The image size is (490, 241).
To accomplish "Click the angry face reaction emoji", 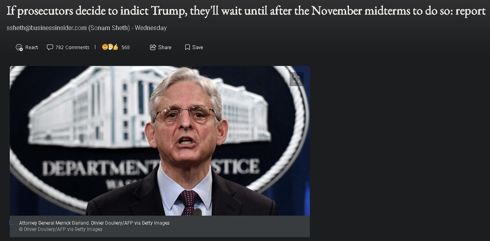I will pos(105,47).
